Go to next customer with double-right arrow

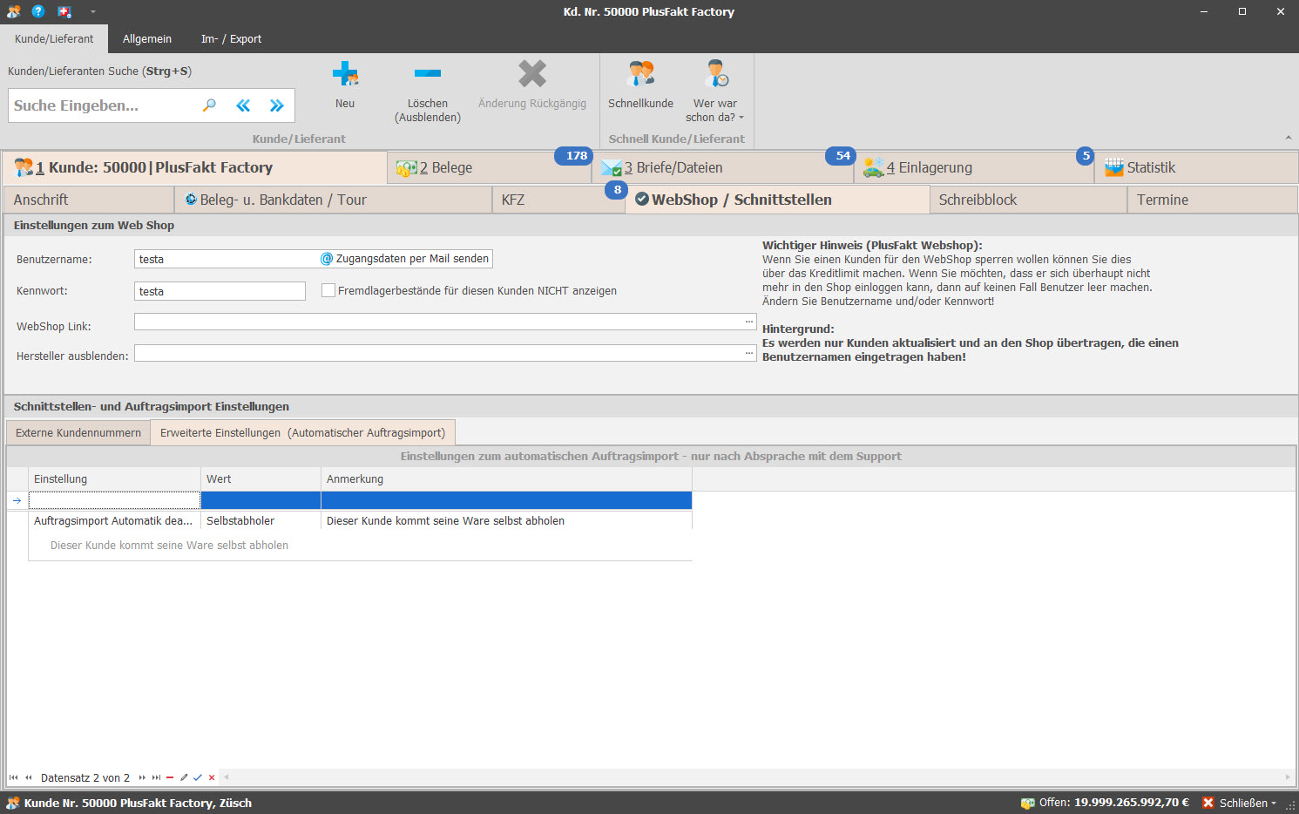277,105
